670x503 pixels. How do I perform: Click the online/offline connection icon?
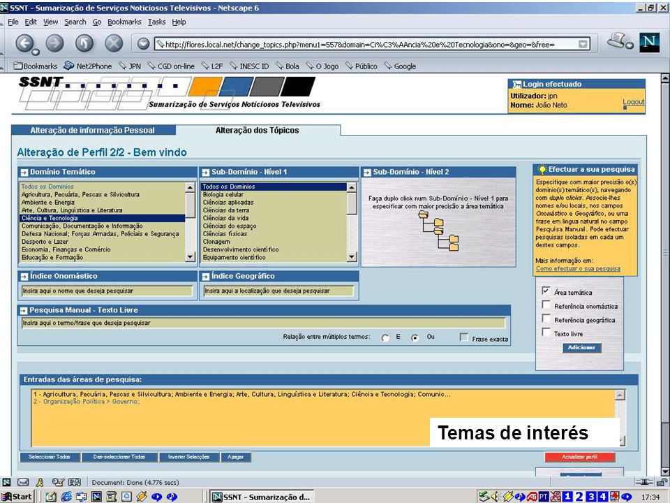pyautogui.click(x=644, y=482)
